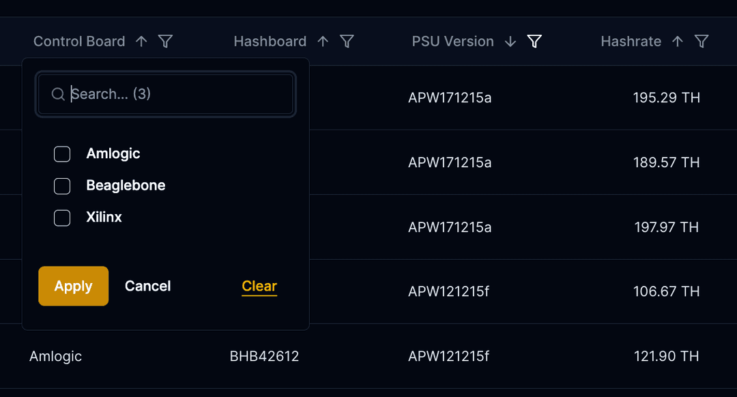
Task: Click the Clear filters link
Action: pyautogui.click(x=259, y=286)
